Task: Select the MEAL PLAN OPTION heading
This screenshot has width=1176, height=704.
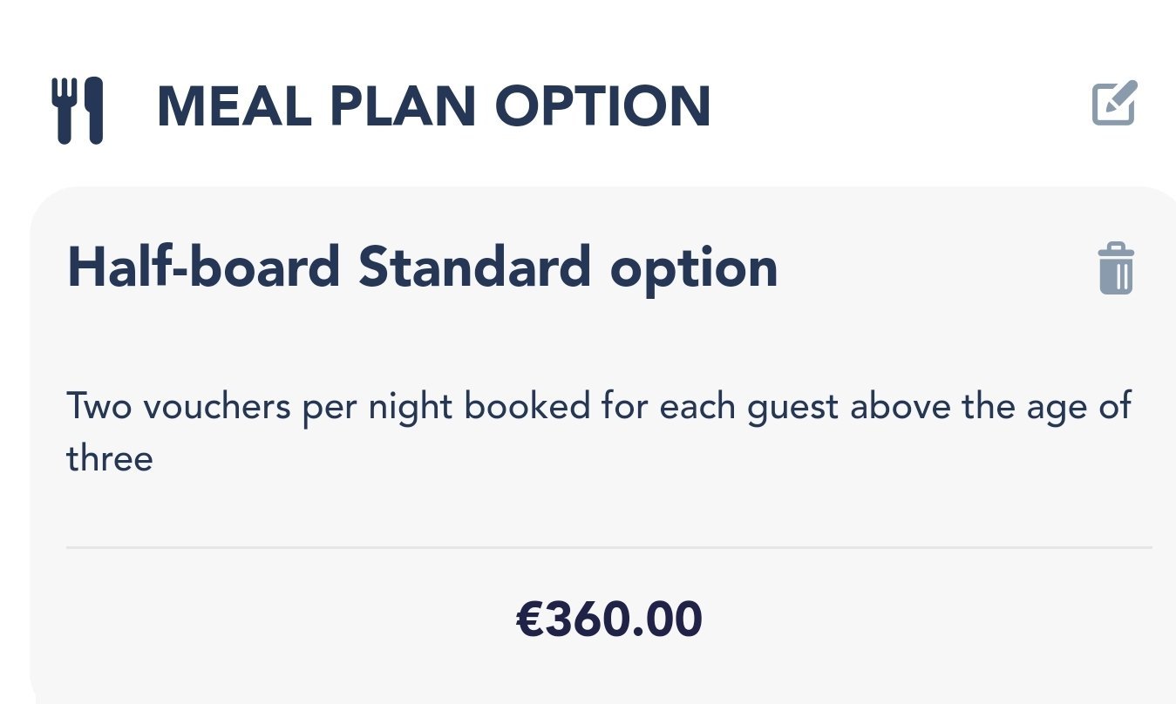Action: [433, 106]
